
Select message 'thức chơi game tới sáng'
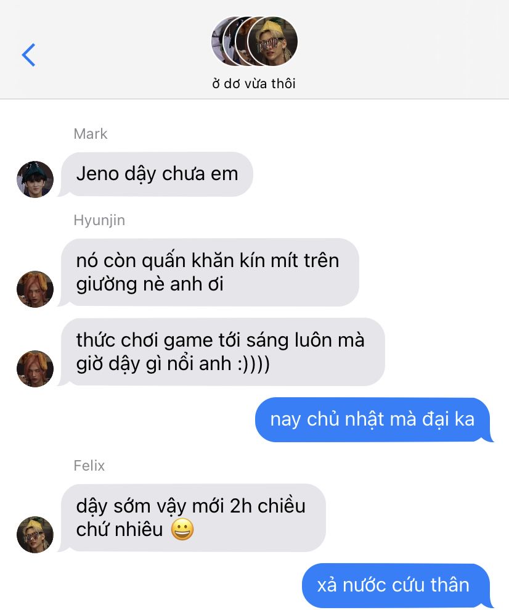[x=223, y=352]
